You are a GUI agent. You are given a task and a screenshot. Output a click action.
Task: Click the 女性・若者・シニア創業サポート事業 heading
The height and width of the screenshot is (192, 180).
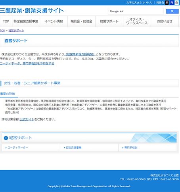[32, 83]
